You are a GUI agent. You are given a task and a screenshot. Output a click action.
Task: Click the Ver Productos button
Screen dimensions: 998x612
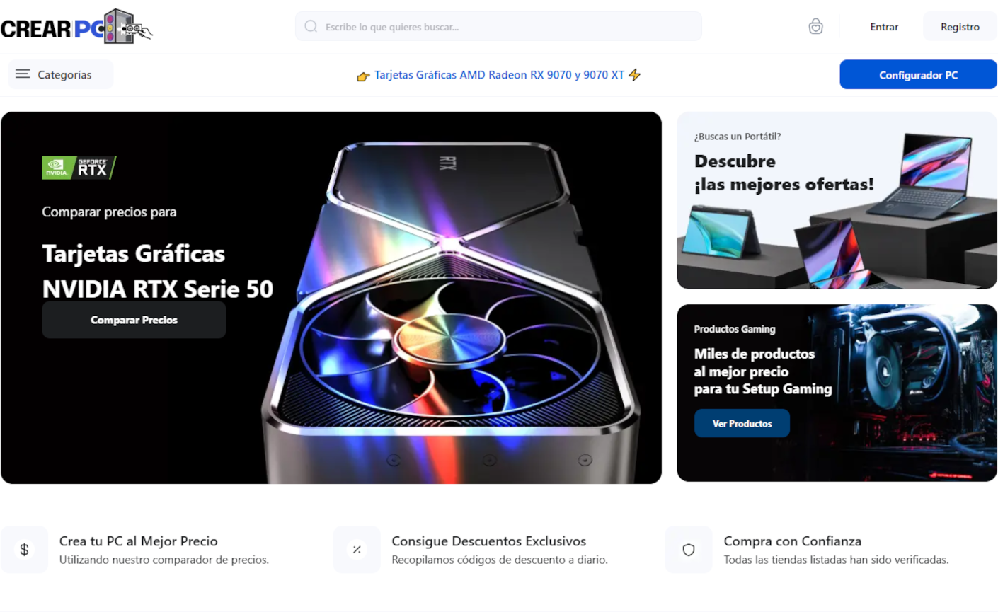click(x=742, y=423)
